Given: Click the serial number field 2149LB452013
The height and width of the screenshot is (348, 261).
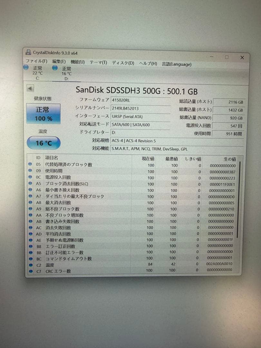Looking at the screenshot, I should click(x=140, y=109).
